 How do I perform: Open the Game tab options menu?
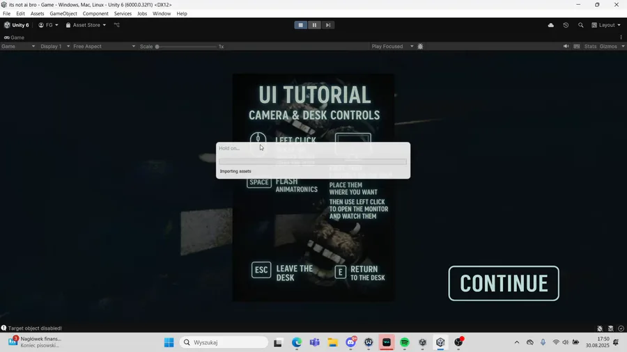click(x=621, y=37)
